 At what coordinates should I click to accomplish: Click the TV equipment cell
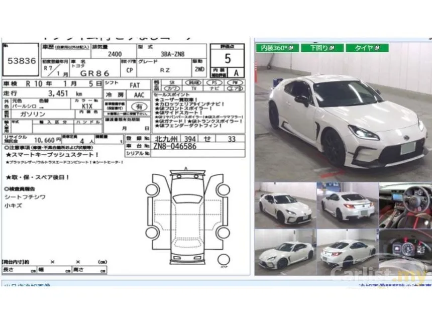point(194,88)
